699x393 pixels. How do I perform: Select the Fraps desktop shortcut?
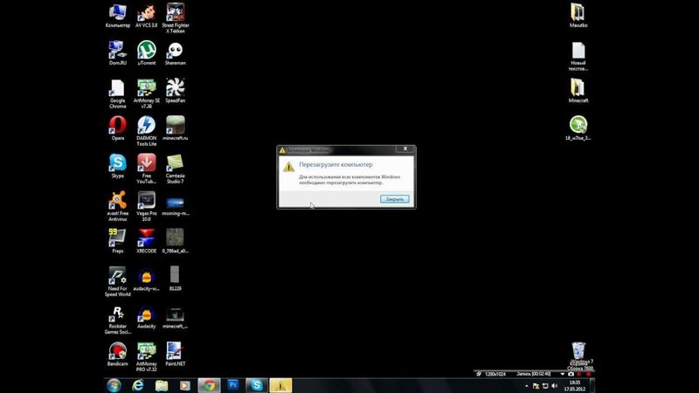[x=118, y=241]
